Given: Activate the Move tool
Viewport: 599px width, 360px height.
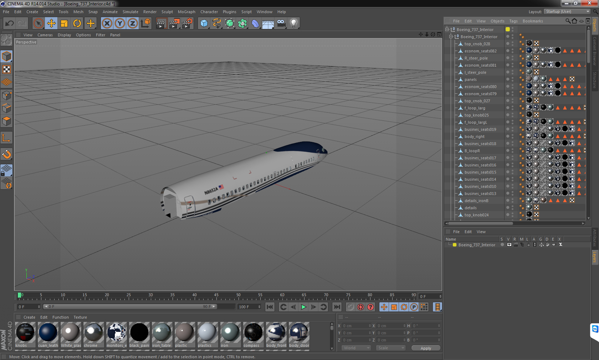Looking at the screenshot, I should (51, 24).
